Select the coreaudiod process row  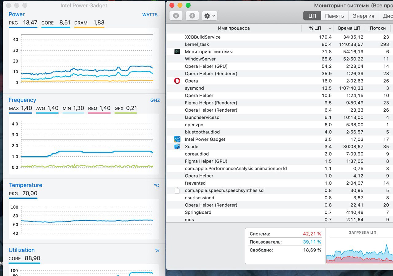[x=280, y=154]
